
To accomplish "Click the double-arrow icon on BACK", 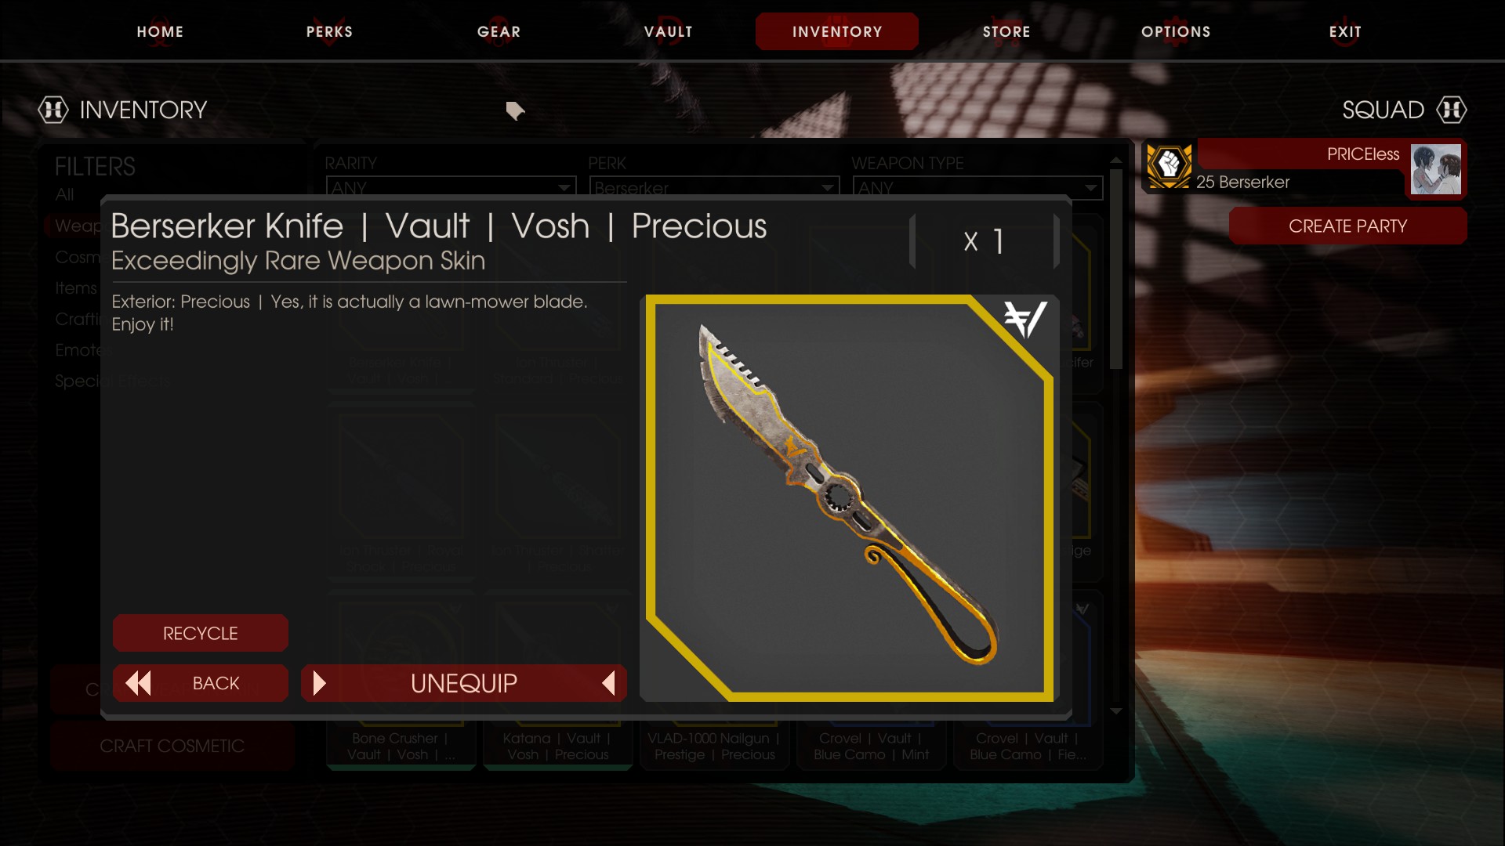I will 139,683.
